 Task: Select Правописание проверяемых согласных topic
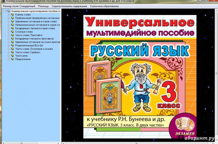tap(38, 18)
